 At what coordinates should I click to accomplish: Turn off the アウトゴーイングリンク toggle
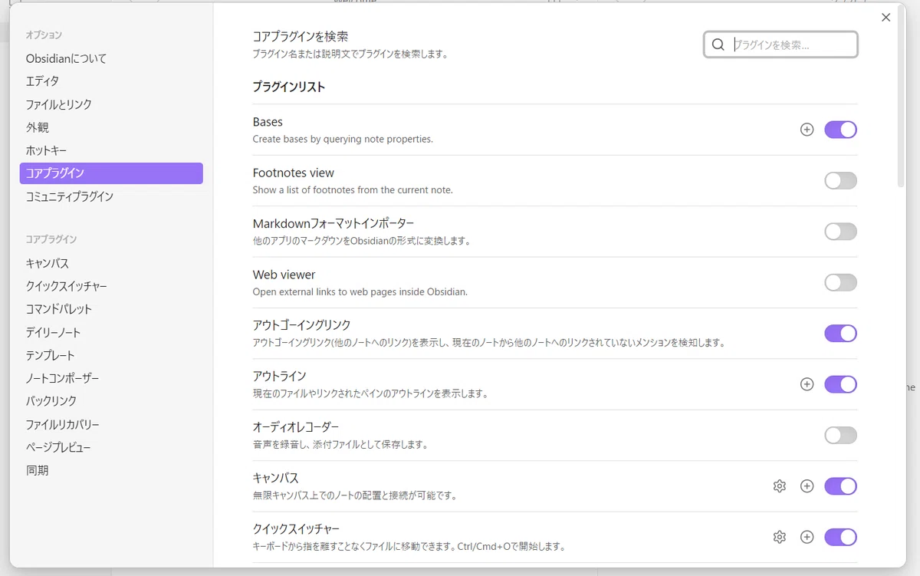[840, 334]
